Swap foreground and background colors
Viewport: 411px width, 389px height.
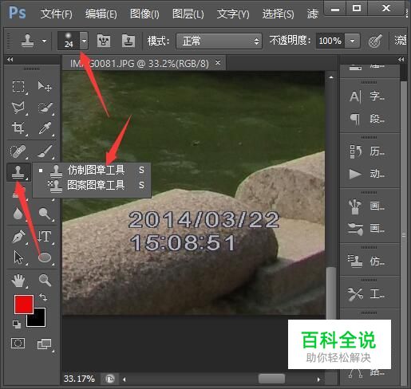pos(43,297)
